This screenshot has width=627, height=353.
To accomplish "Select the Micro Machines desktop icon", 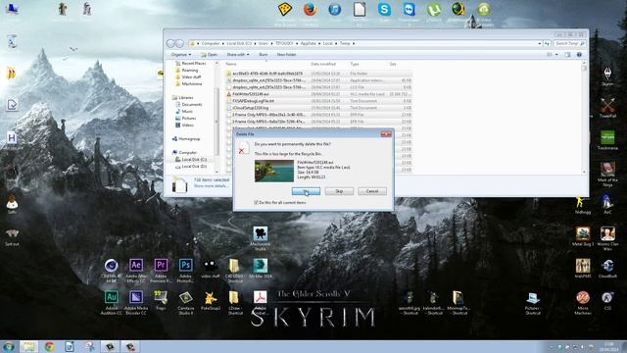I will pos(583,297).
